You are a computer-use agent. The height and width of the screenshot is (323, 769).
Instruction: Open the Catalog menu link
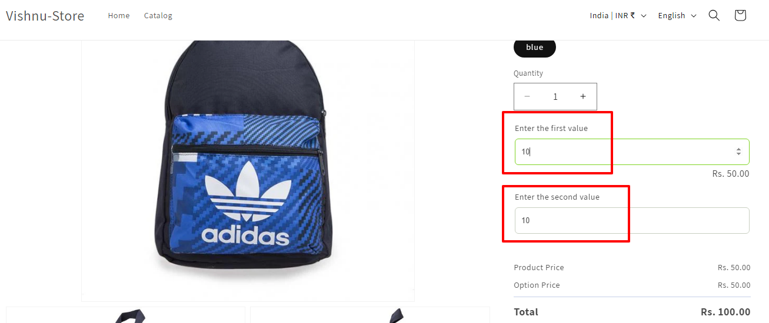tap(158, 16)
